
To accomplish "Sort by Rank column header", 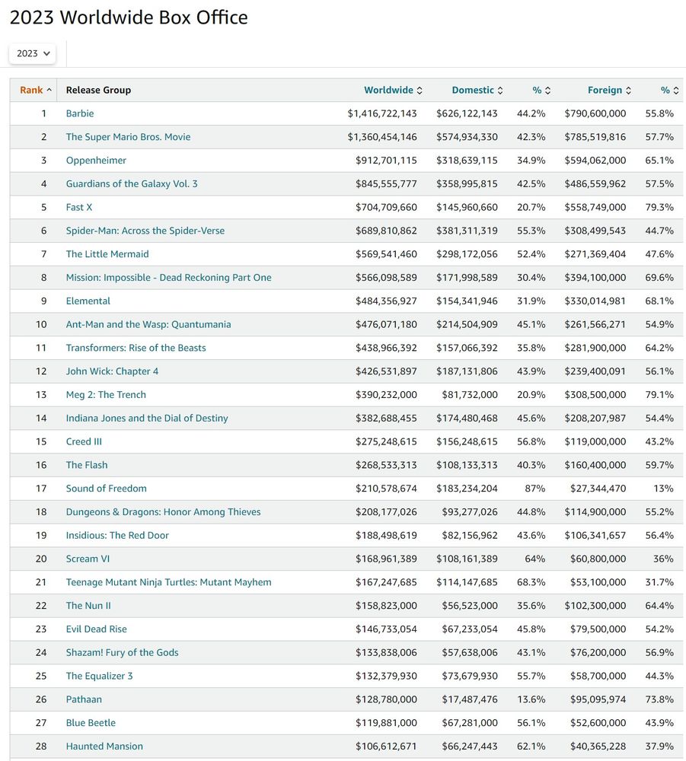I will [36, 91].
